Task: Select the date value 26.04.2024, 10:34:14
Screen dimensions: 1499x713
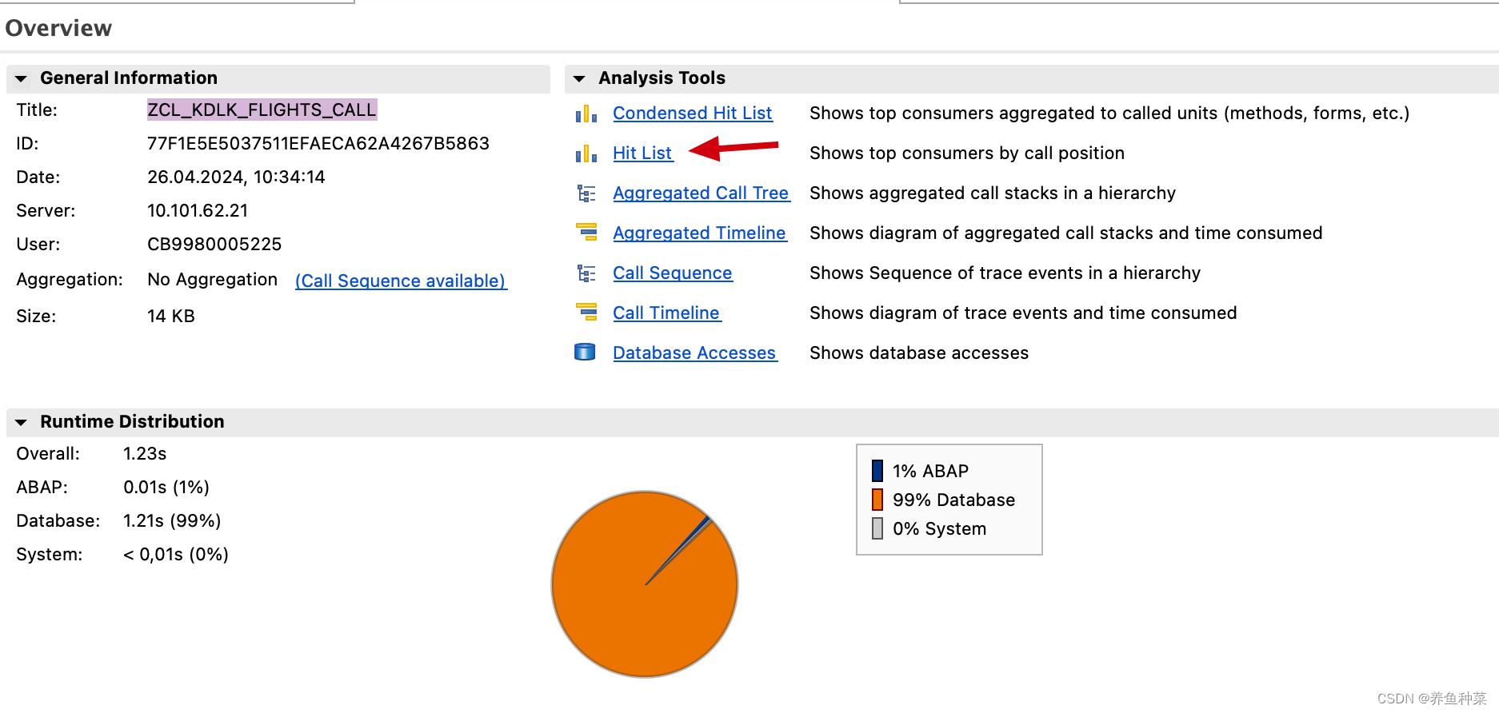Action: (x=236, y=177)
